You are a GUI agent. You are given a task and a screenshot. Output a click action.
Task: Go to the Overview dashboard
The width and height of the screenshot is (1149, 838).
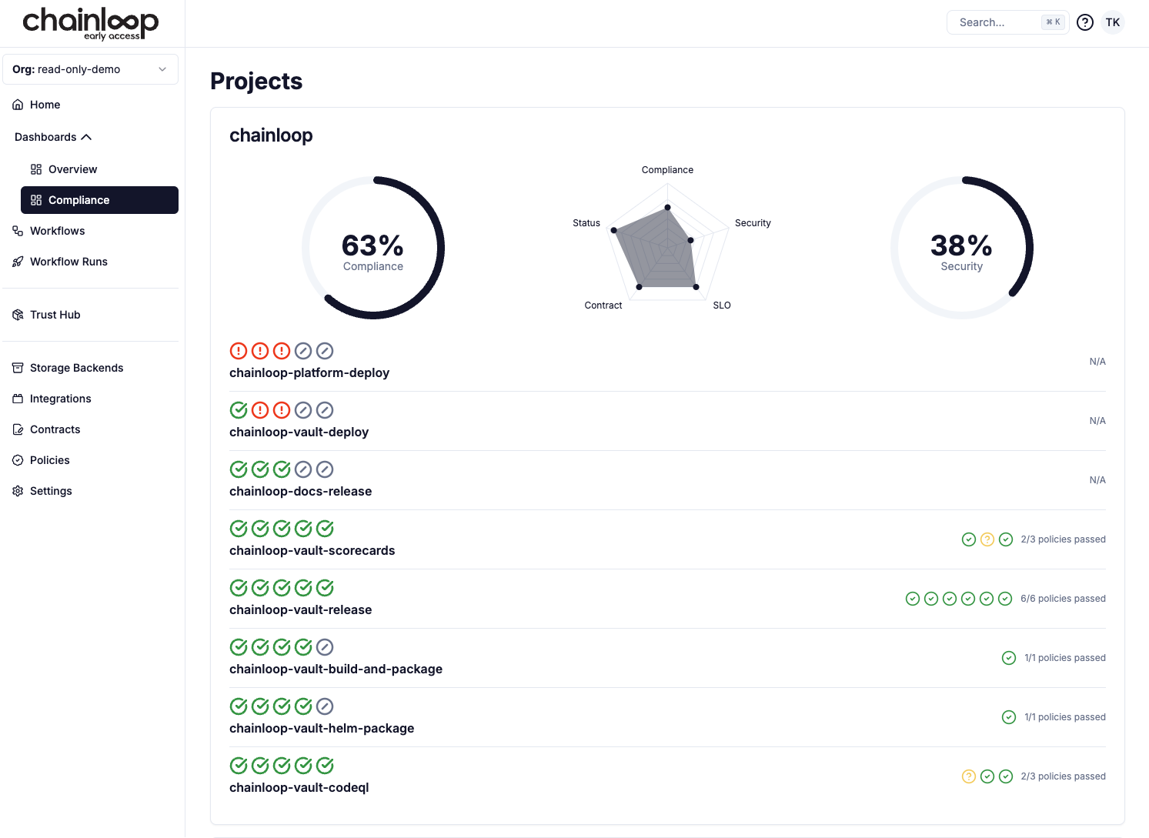tap(72, 169)
